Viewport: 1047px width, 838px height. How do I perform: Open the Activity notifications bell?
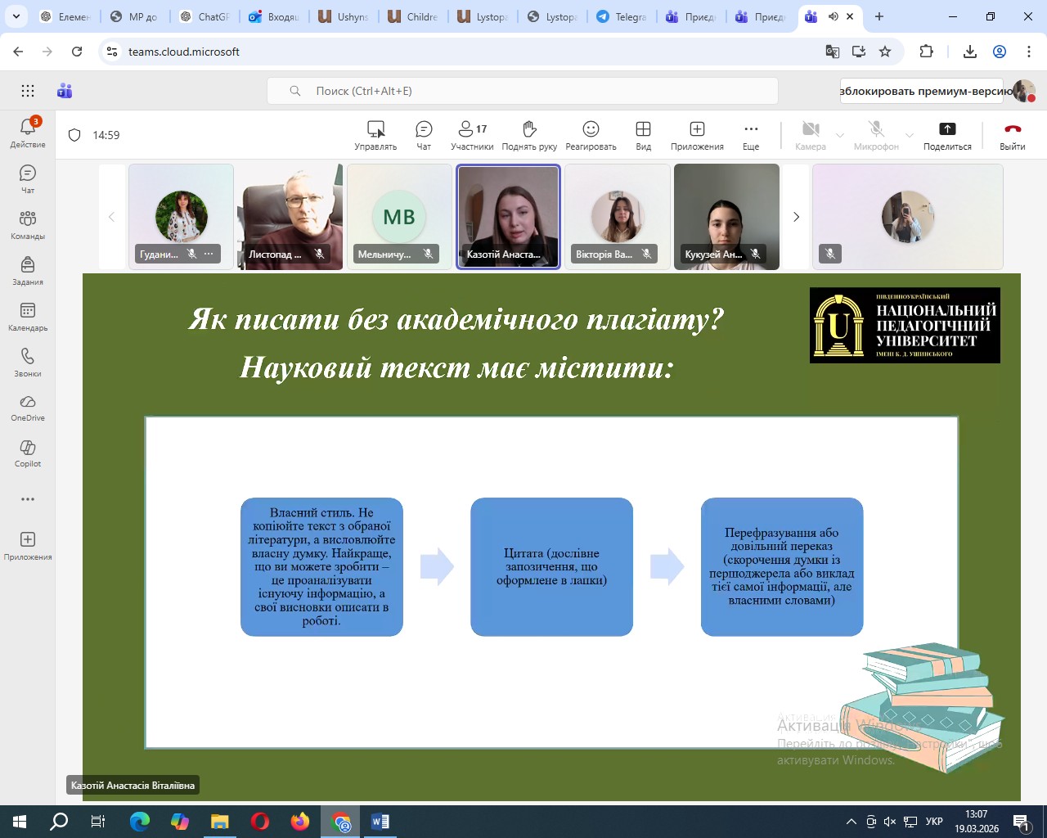coord(28,133)
